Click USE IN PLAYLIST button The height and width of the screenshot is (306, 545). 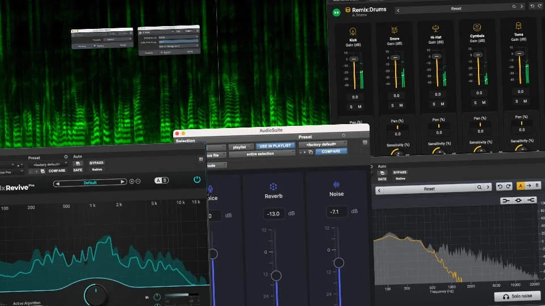pos(275,146)
